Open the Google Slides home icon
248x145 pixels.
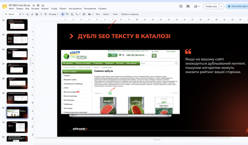click(x=5, y=7)
